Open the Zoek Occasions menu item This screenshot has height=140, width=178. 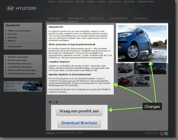pyautogui.click(x=65, y=2)
